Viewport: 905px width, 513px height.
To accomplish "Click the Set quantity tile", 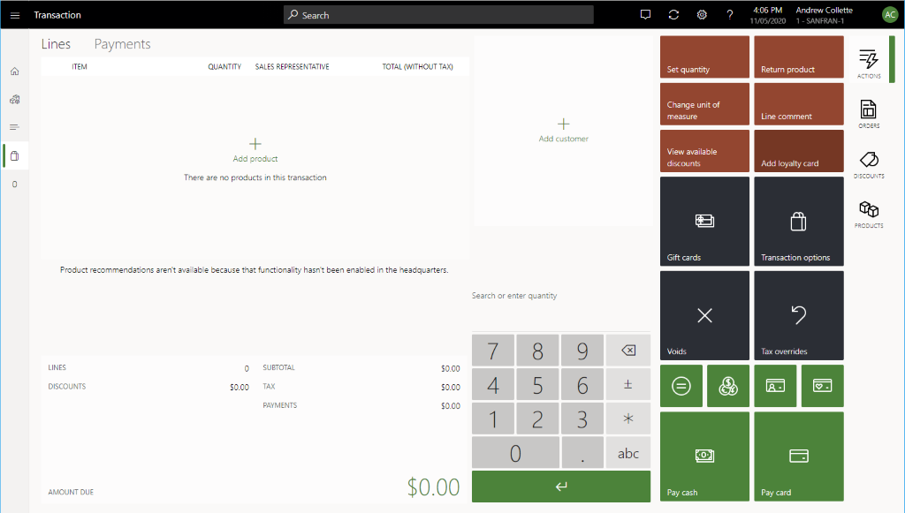I will (x=704, y=57).
